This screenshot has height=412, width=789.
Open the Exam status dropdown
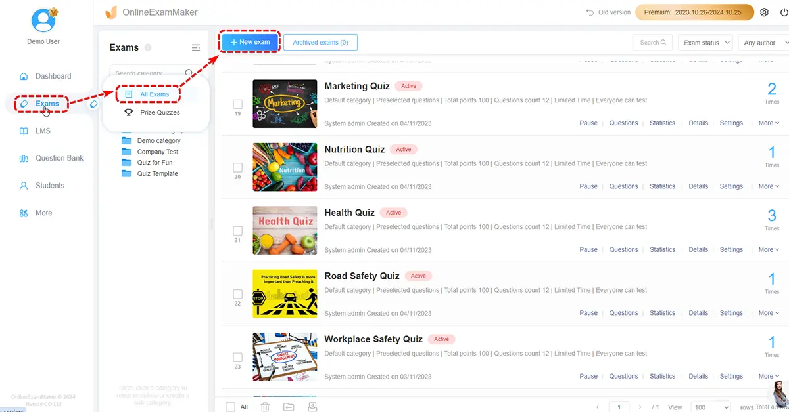click(x=705, y=43)
